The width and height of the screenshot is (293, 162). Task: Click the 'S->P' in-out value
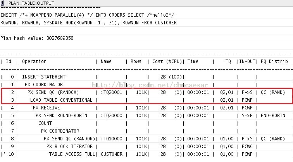[247, 116]
